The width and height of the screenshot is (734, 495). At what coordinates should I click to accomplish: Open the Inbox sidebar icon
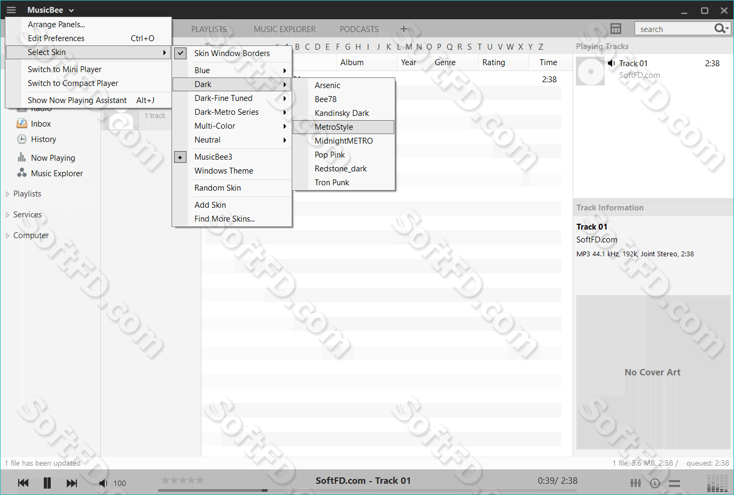(x=22, y=124)
